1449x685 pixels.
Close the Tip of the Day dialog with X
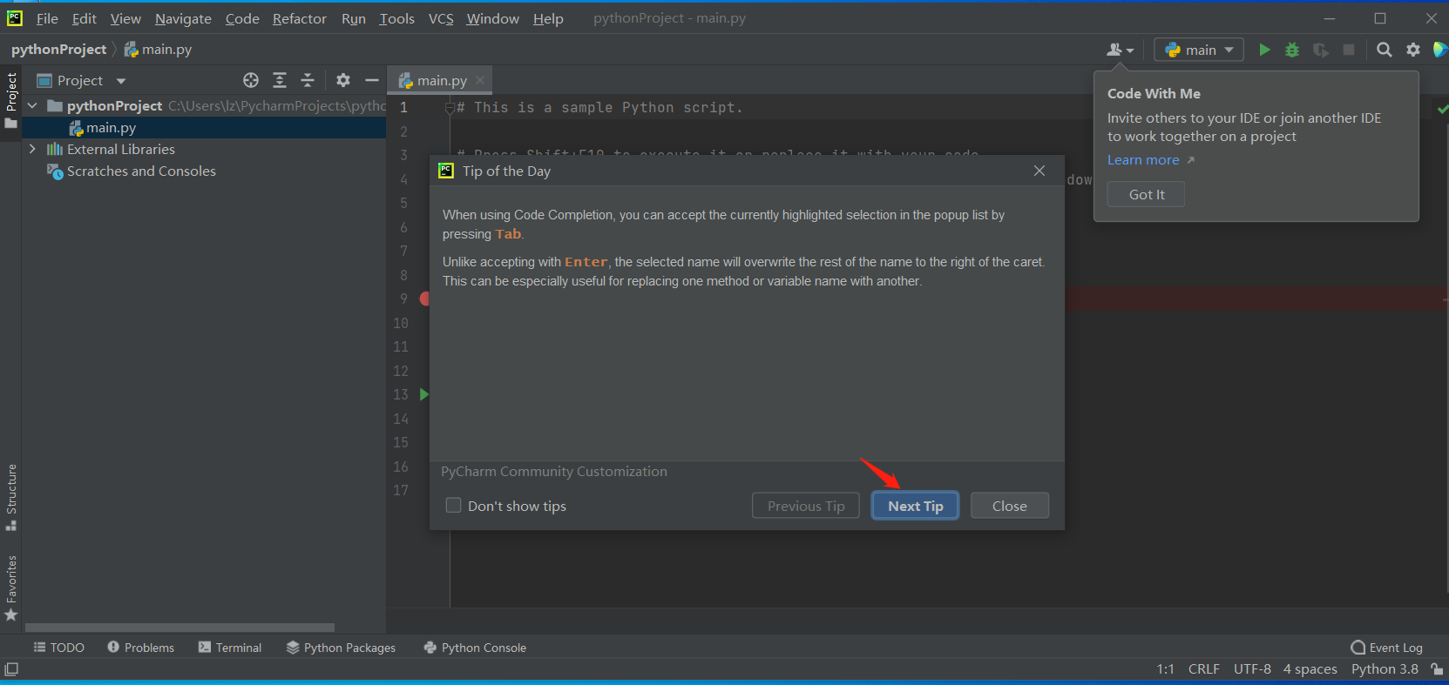[x=1039, y=171]
